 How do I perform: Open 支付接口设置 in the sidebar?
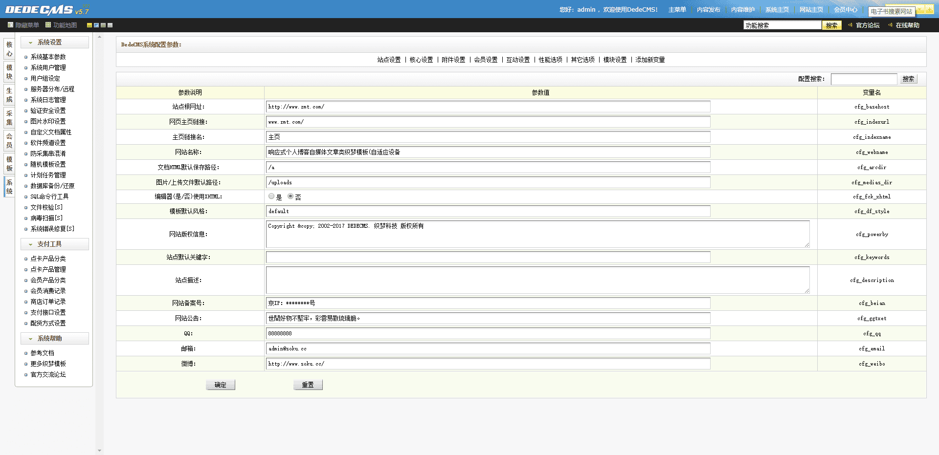48,312
